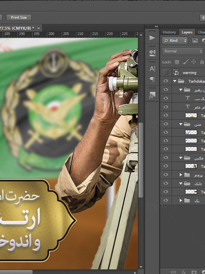Click the Print Size button
The image size is (205, 274).
tap(19, 18)
